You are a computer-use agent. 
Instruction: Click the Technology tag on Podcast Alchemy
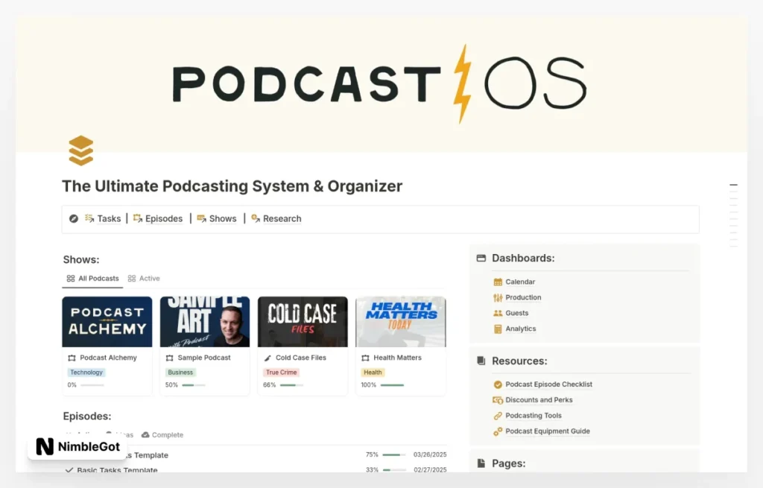point(86,373)
